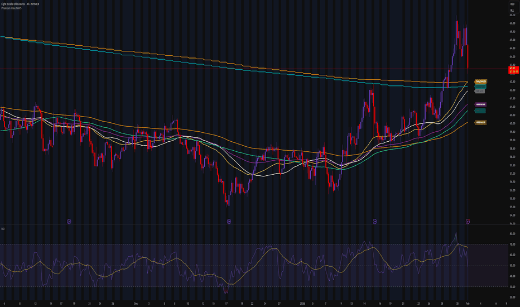Viewport: 520px width, 307px height.
Task: Click the purple moving average label on price scale
Action: click(480, 104)
